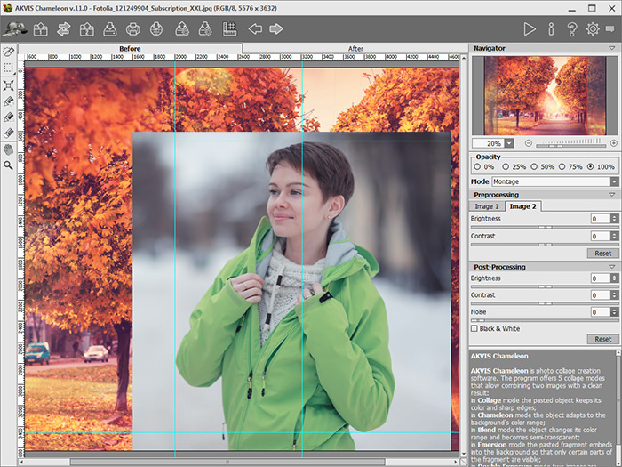Switch to the After tab
Image resolution: width=622 pixels, height=467 pixels.
coord(355,48)
